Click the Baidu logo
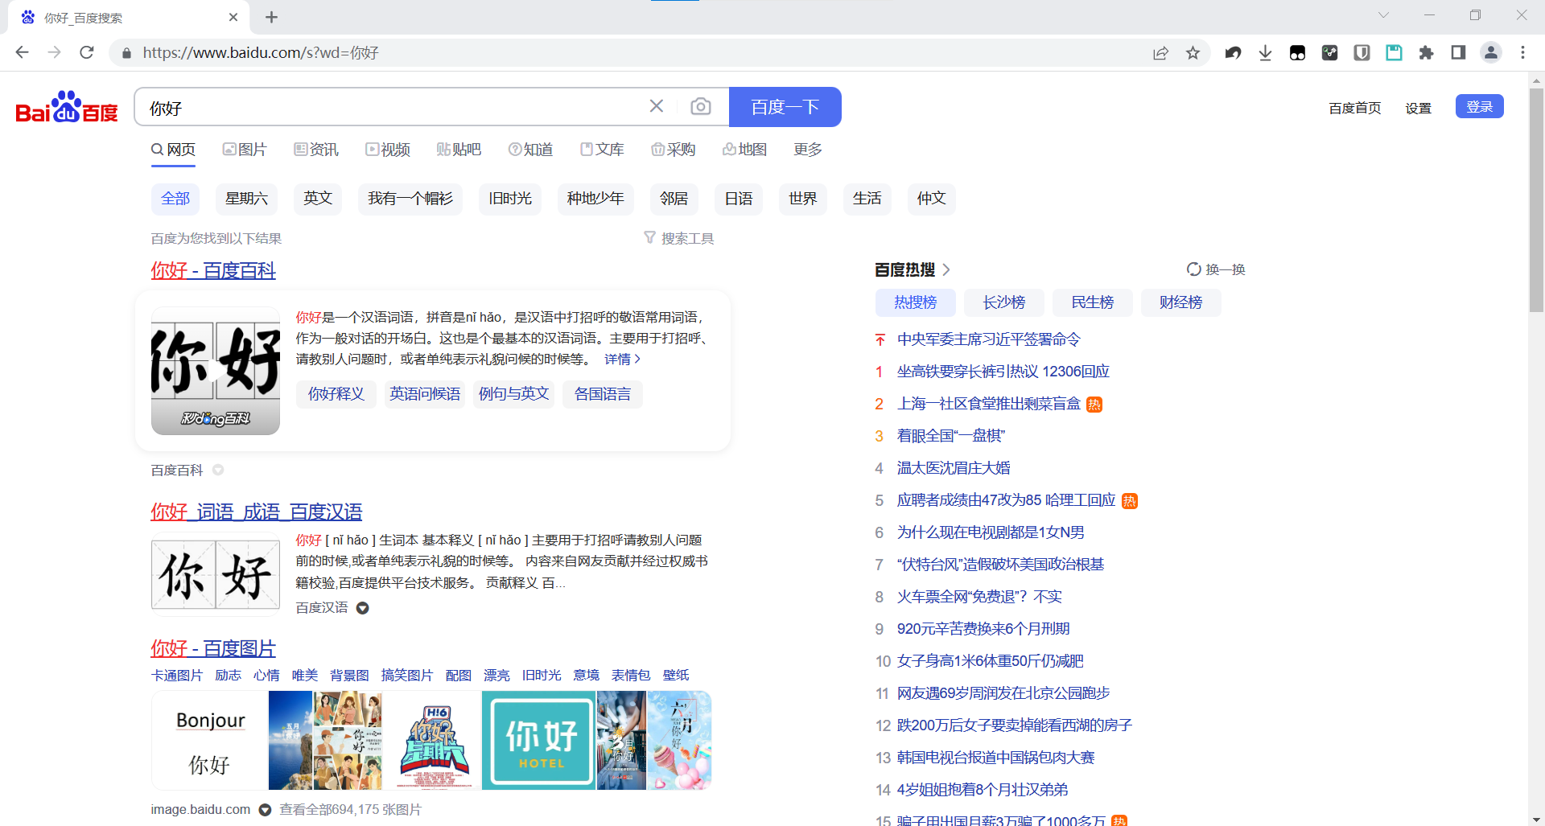Viewport: 1545px width, 826px height. tap(67, 107)
